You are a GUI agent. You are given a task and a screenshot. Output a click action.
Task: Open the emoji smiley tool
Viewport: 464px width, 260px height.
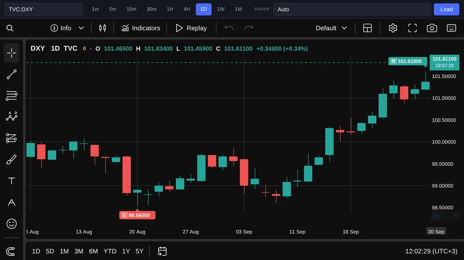tap(12, 224)
